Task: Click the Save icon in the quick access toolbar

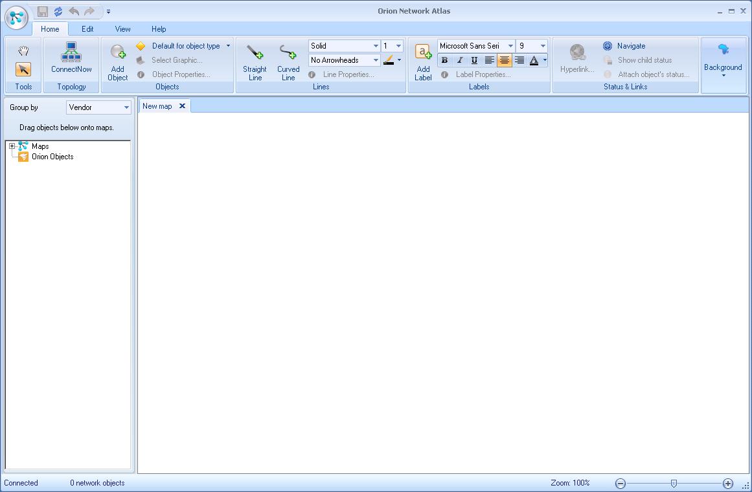Action: pos(43,11)
